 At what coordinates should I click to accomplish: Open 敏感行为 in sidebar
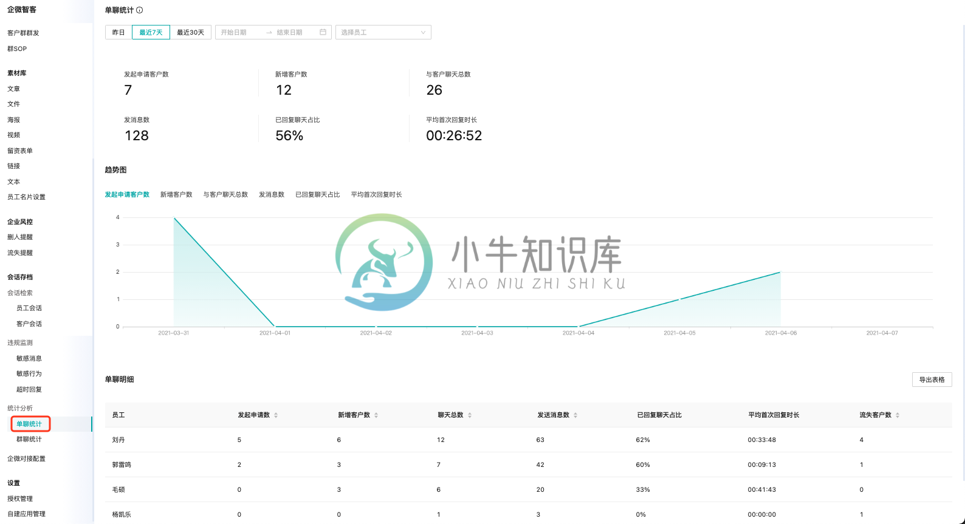(29, 373)
